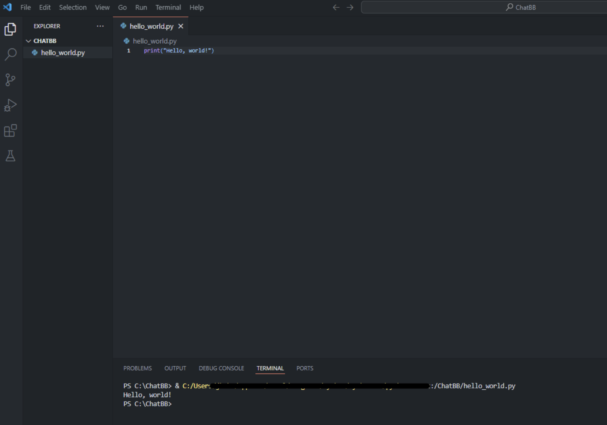The height and width of the screenshot is (425, 607).
Task: Go back with the left arrow
Action: (x=336, y=7)
